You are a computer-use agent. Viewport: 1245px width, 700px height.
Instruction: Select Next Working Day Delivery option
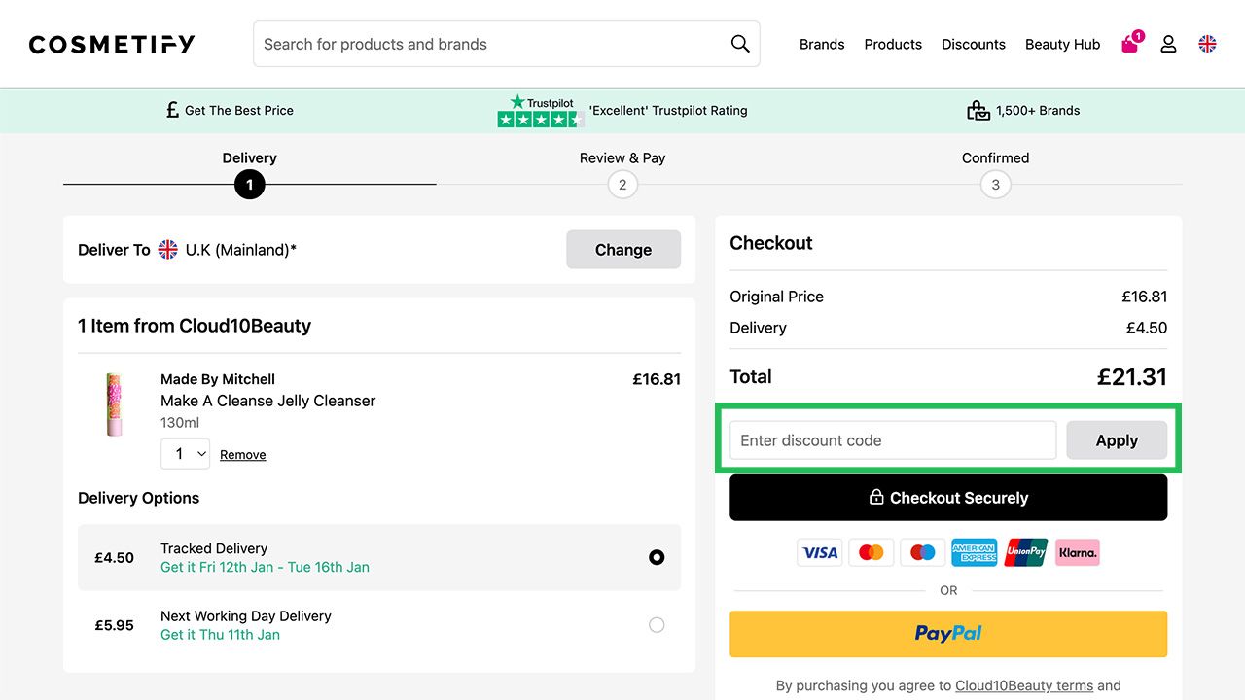coord(657,625)
